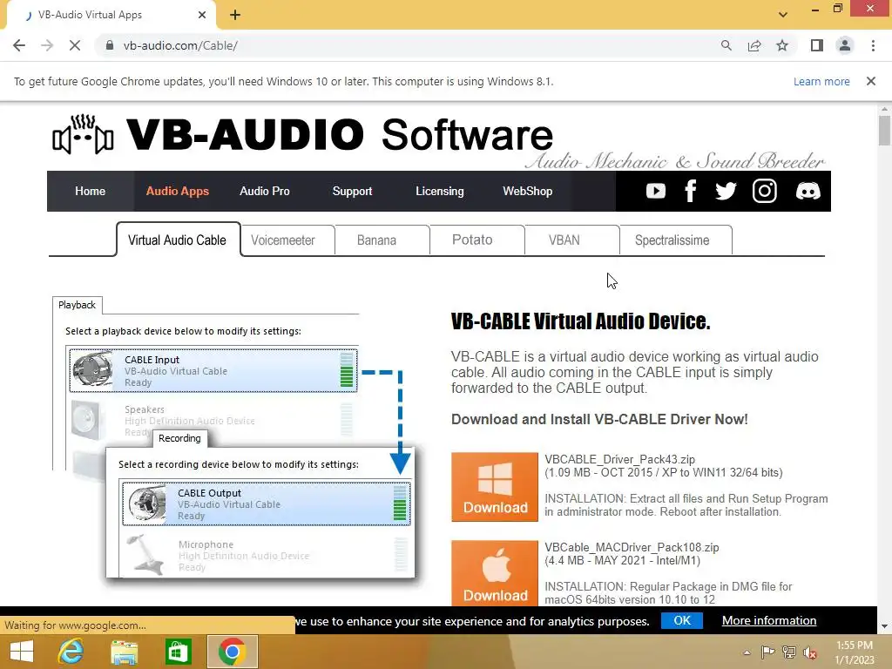Click Learn more about Chrome updates
This screenshot has height=669, width=892.
(x=821, y=81)
